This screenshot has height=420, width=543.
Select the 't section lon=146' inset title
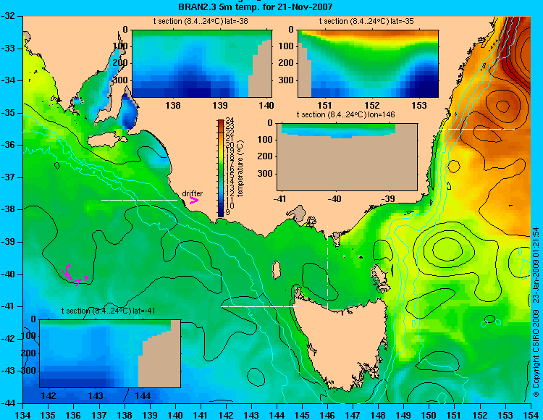coord(345,114)
